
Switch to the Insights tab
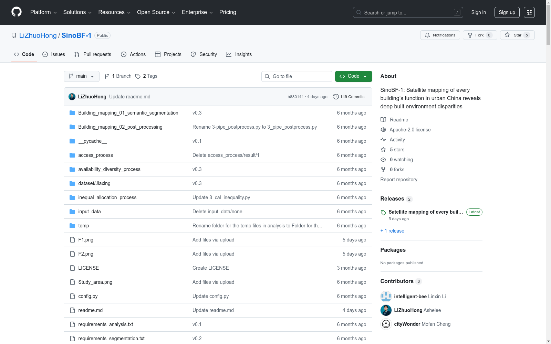(239, 54)
